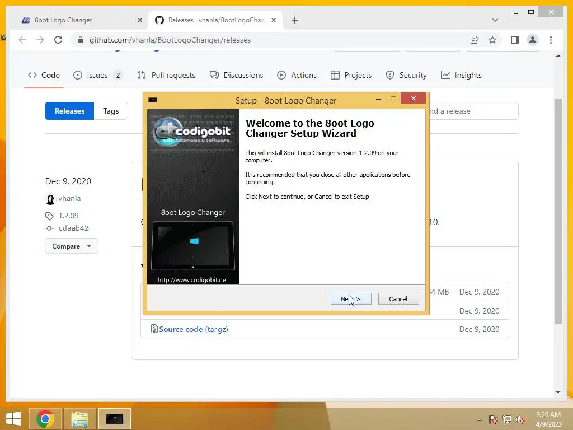Image resolution: width=573 pixels, height=430 pixels.
Task: Click the browser back arrow
Action: click(22, 40)
